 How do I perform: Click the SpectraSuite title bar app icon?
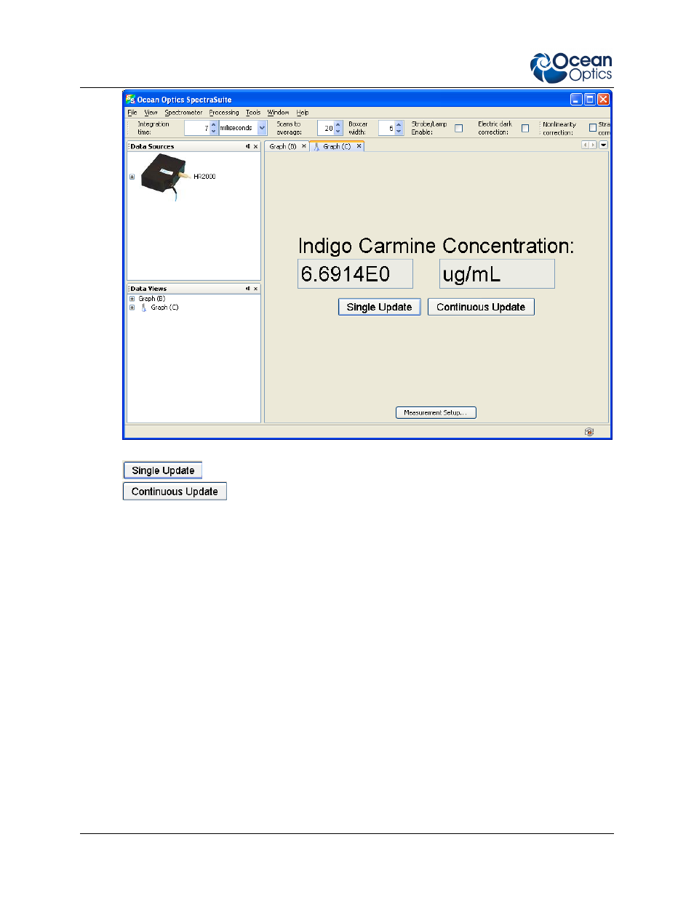(x=130, y=99)
